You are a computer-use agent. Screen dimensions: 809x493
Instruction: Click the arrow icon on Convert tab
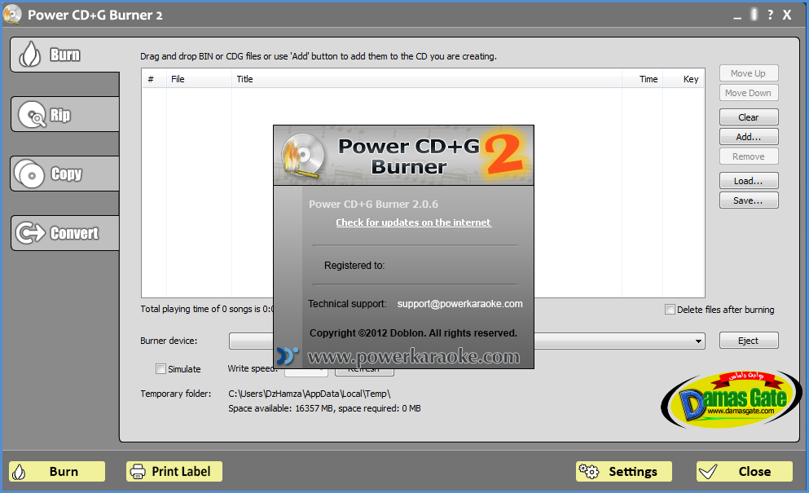tap(30, 233)
